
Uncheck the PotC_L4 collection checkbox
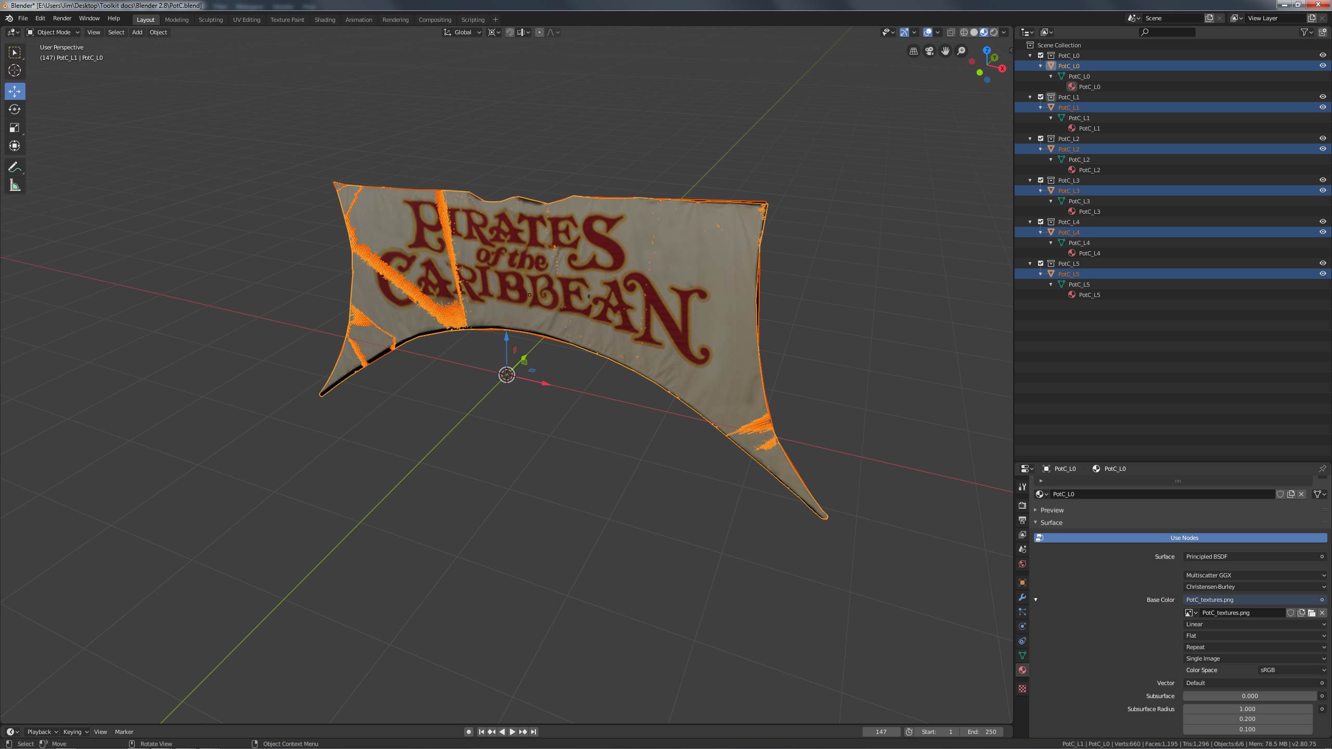[x=1041, y=222]
